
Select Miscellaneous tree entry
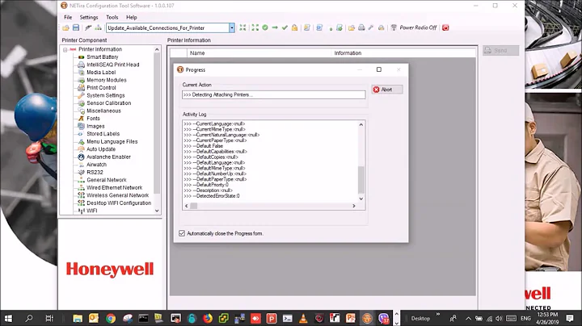[x=103, y=111]
